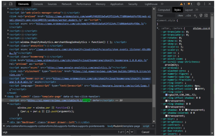Open the issues count indicator
Image resolution: width=216 pixels, height=138 pixels.
tap(190, 4)
